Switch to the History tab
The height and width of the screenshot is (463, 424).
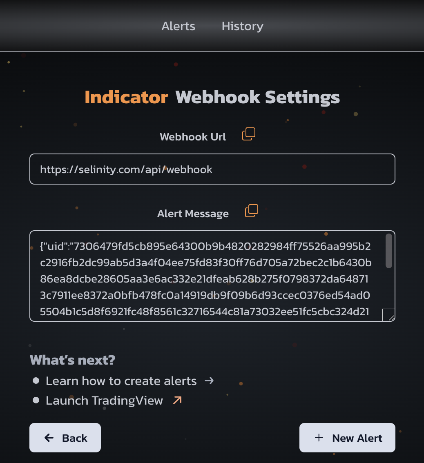tap(243, 26)
